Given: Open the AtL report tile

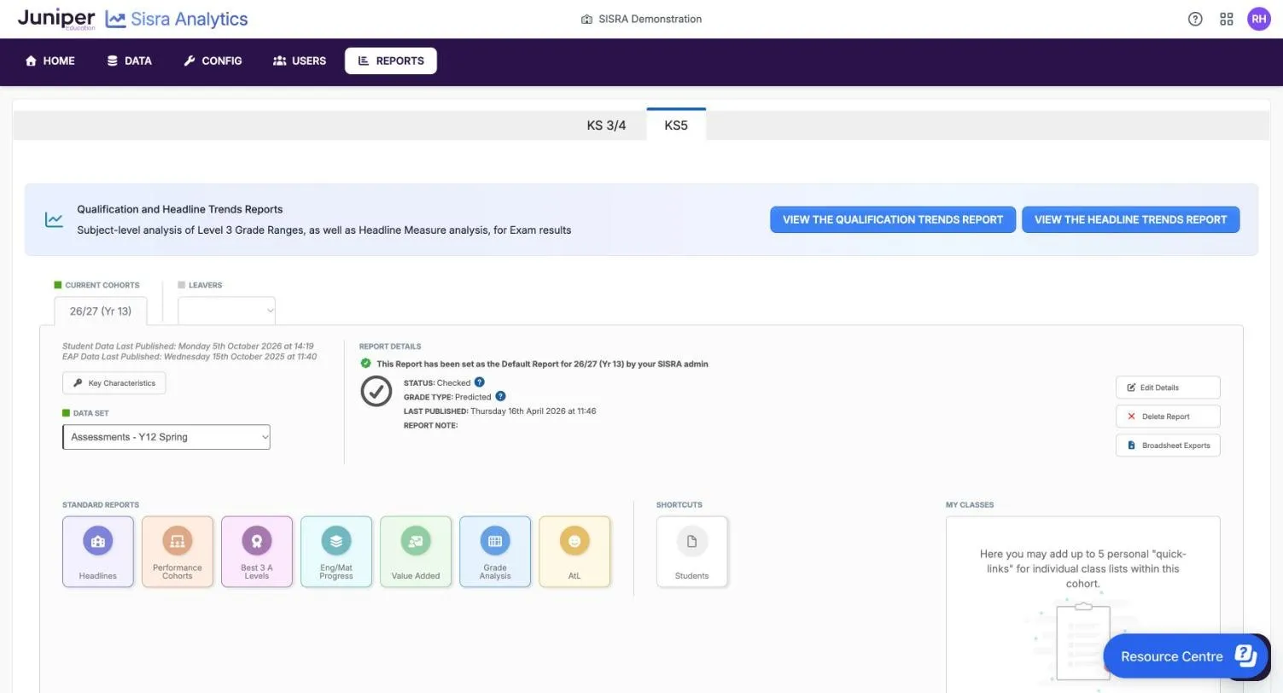Looking at the screenshot, I should coord(574,551).
